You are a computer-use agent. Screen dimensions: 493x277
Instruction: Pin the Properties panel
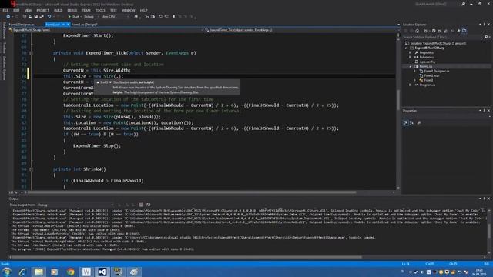(x=485, y=111)
